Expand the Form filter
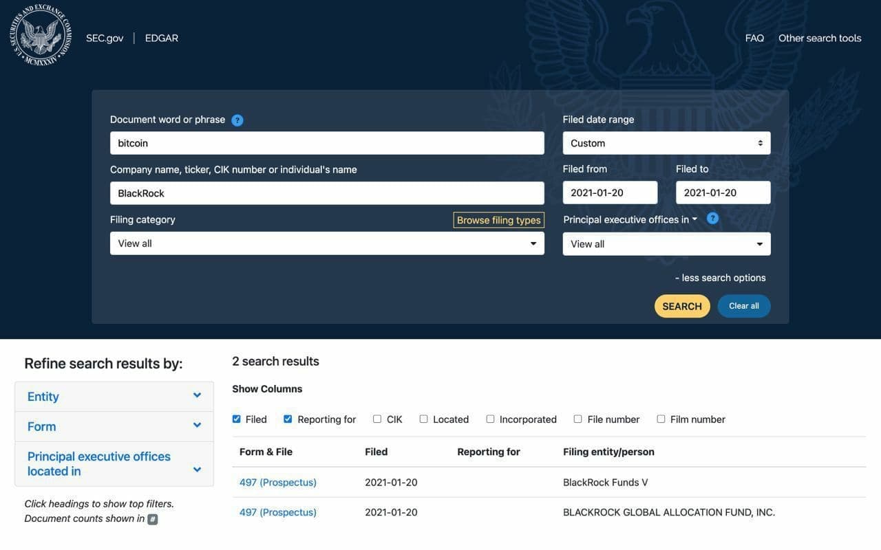The image size is (881, 550). 114,427
